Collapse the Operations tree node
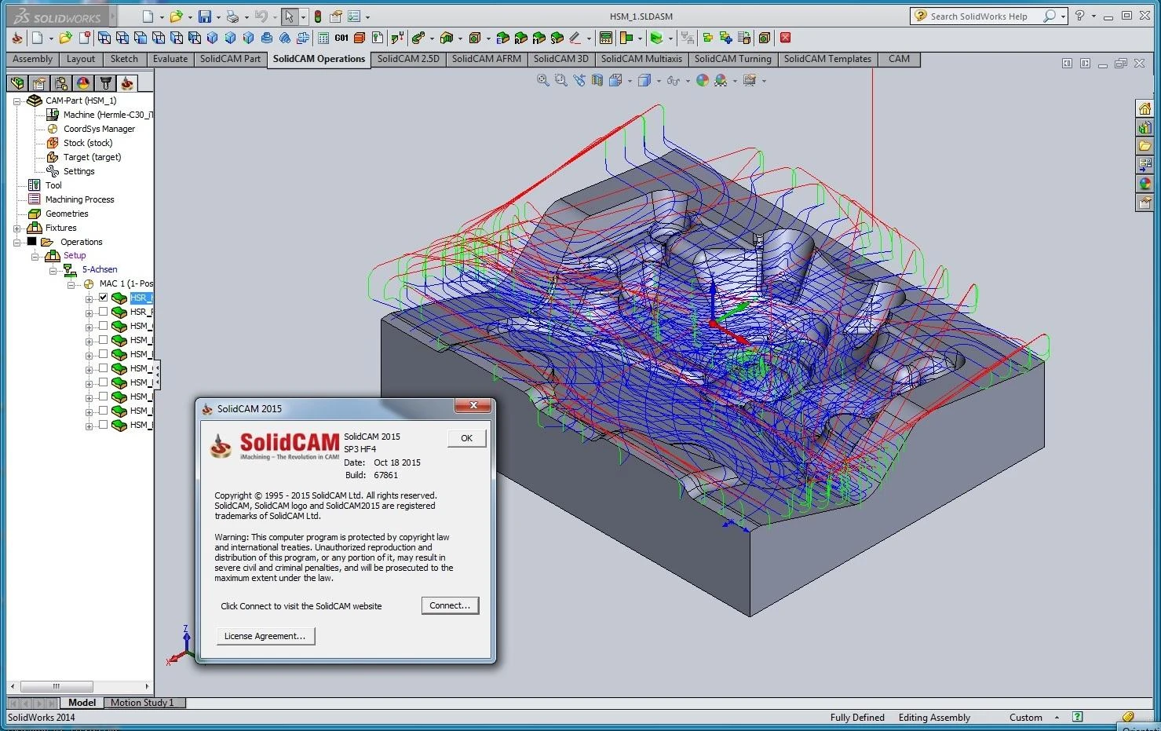 click(16, 242)
